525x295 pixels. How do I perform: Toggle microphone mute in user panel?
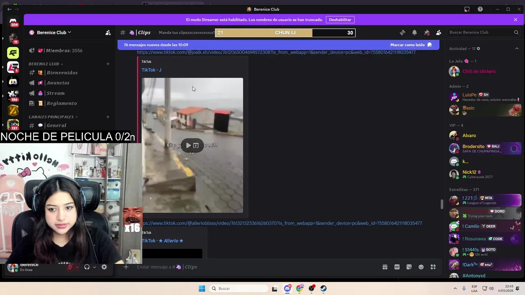70,267
